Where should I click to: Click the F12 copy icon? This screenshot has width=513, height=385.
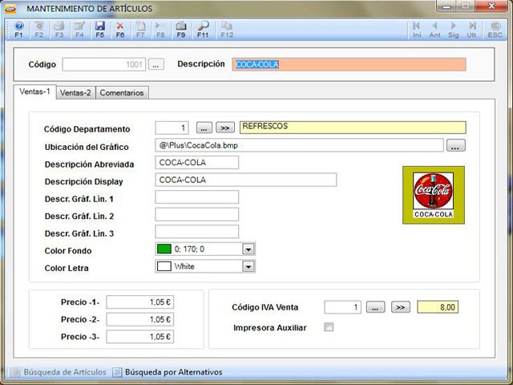point(227,30)
